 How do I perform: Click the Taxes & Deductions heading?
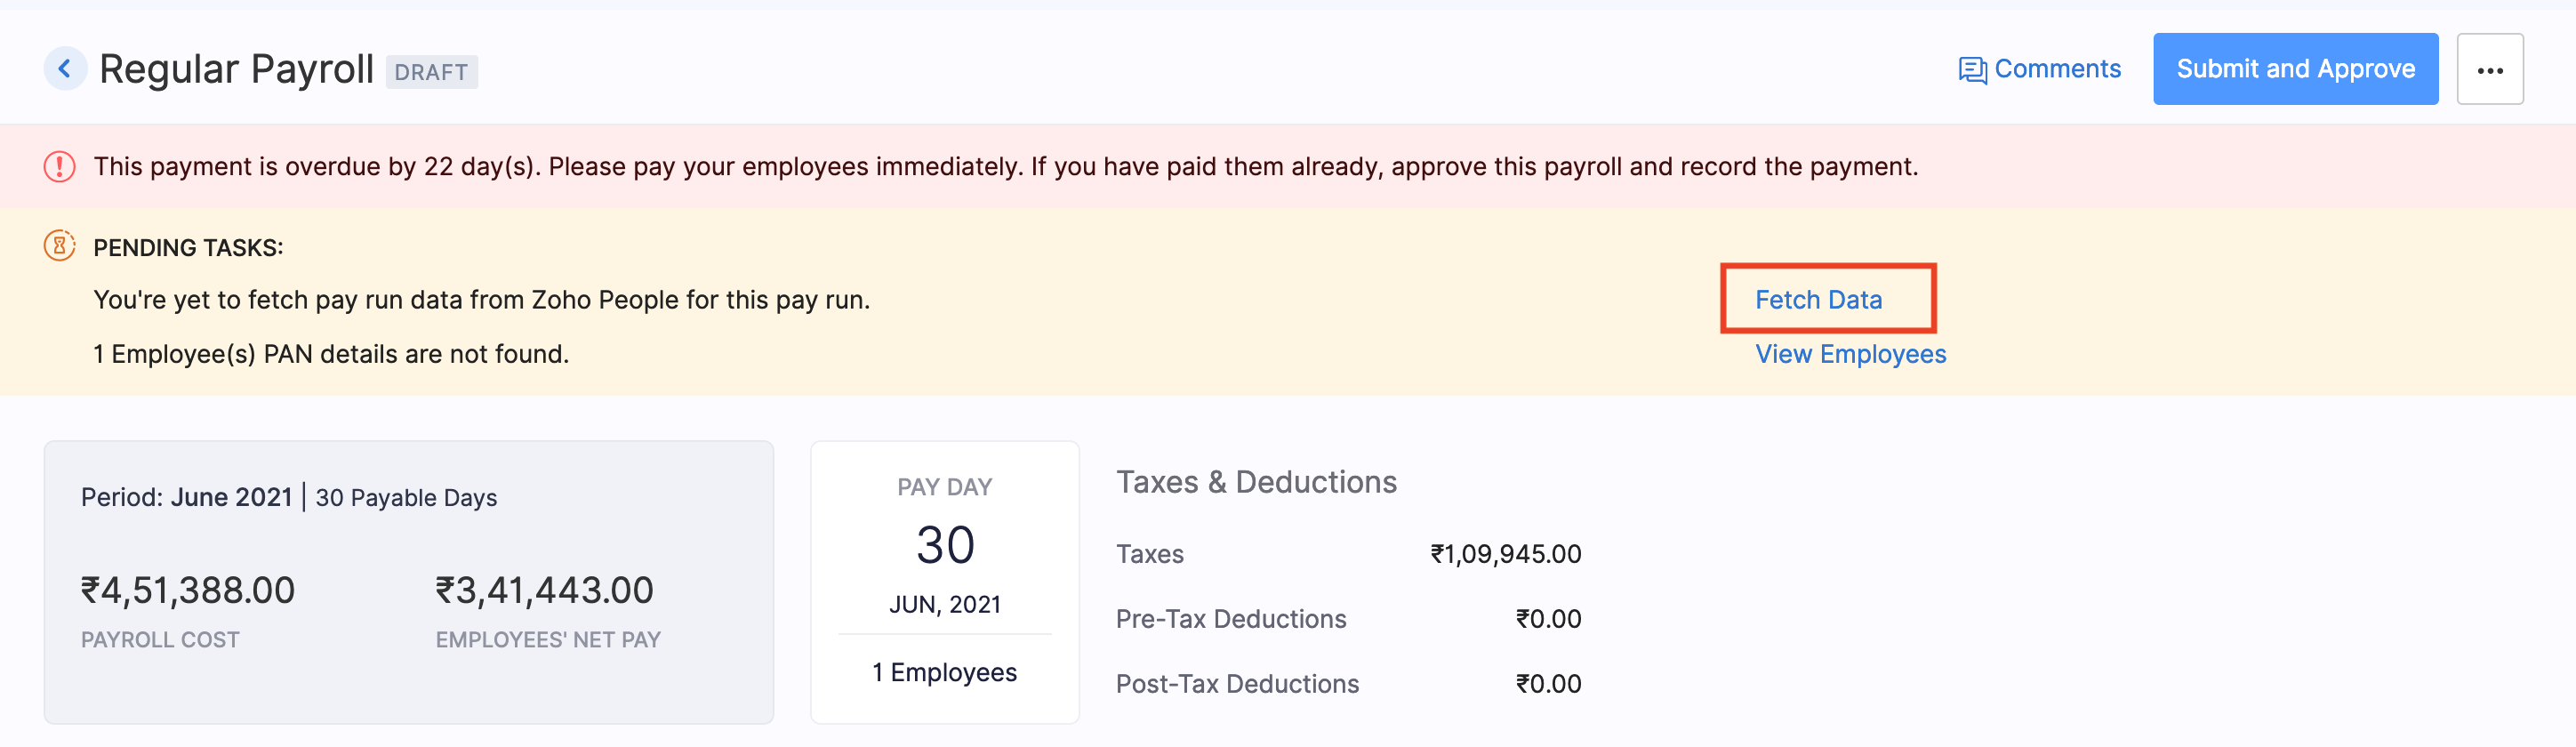[1256, 482]
